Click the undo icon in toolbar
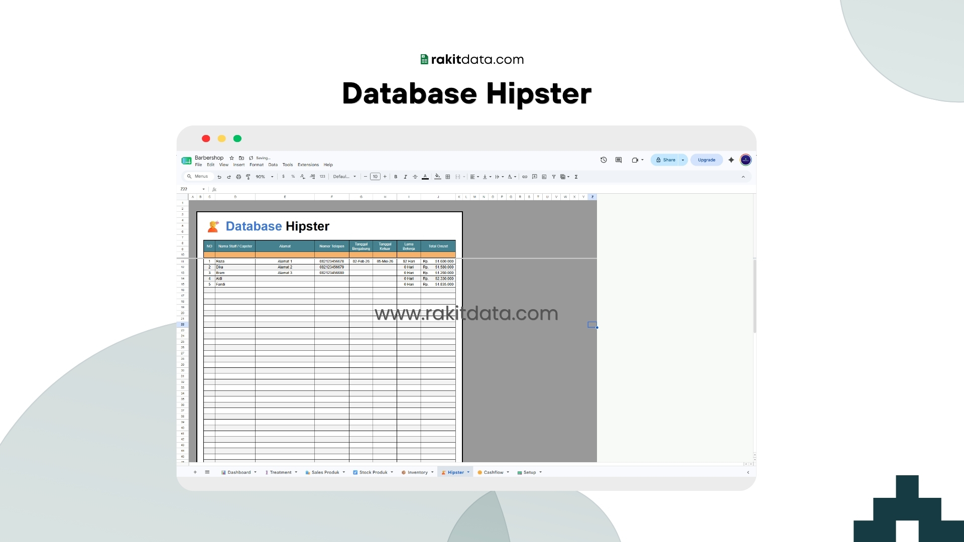The width and height of the screenshot is (964, 542). pos(219,177)
